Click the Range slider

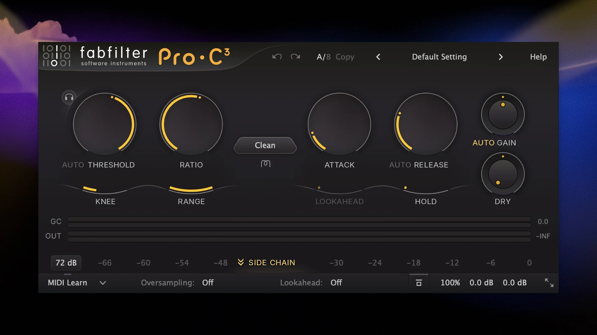191,189
